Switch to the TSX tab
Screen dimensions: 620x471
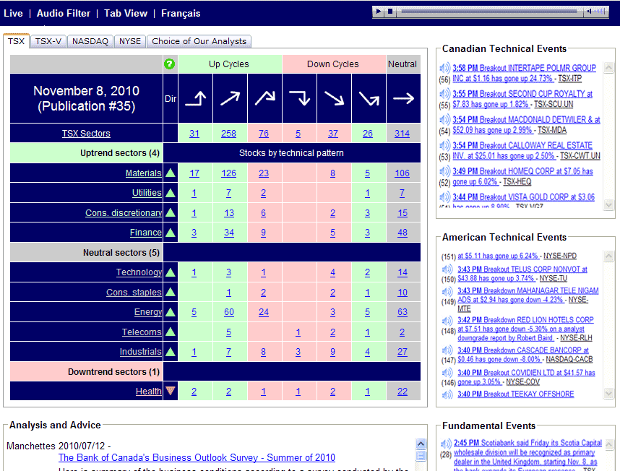point(16,41)
